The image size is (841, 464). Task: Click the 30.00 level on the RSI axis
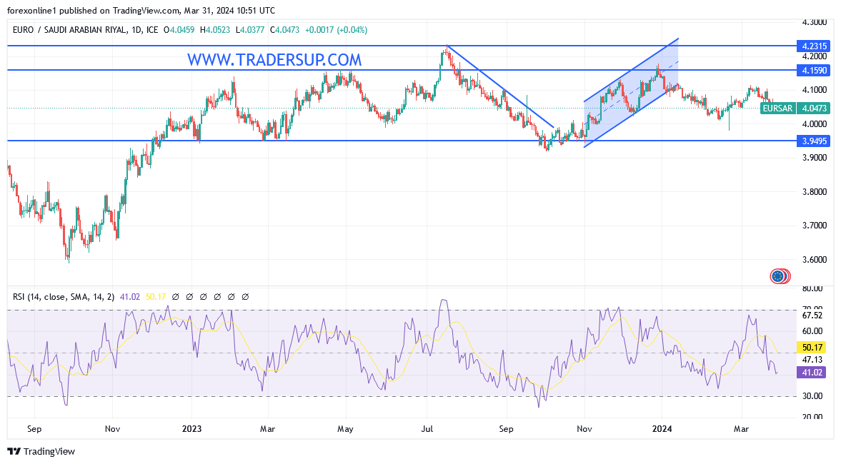(x=812, y=396)
